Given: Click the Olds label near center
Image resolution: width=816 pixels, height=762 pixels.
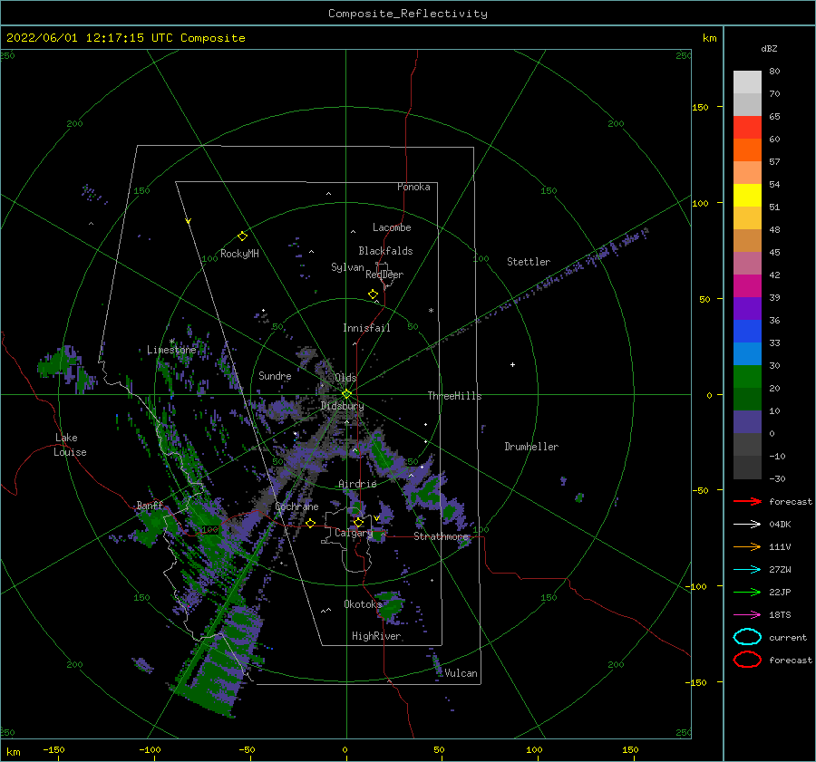Looking at the screenshot, I should click(x=345, y=378).
